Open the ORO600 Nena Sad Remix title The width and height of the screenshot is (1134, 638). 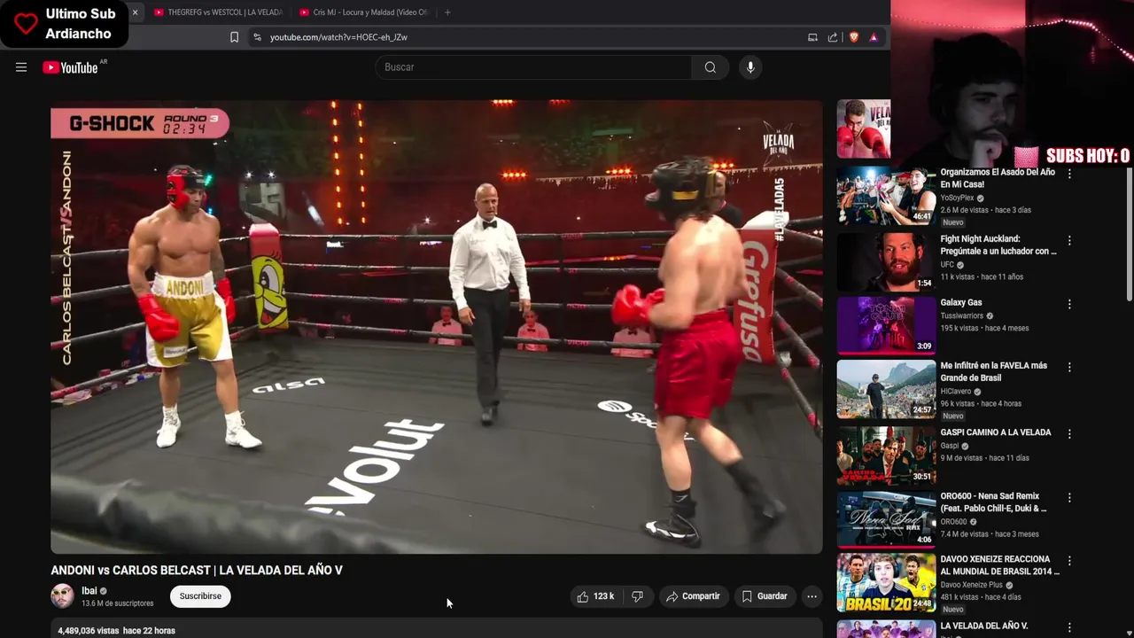coord(994,502)
